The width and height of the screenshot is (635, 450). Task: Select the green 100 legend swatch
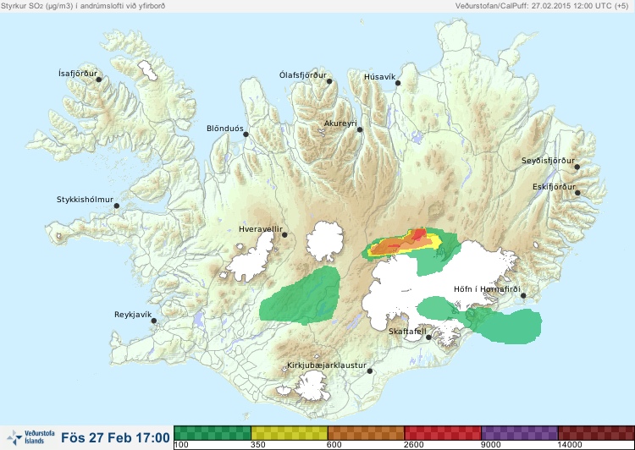pyautogui.click(x=213, y=432)
